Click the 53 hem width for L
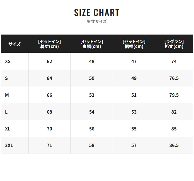The width and height of the screenshot is (194, 181). [x=134, y=112]
